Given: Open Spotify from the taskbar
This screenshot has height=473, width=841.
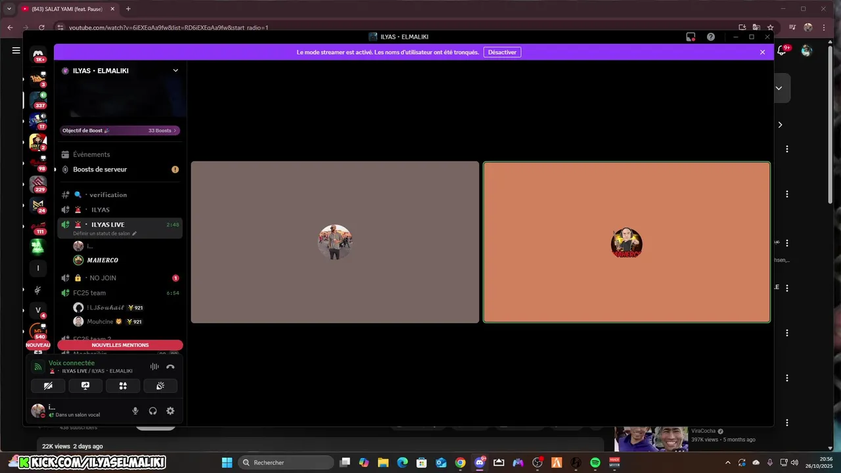Looking at the screenshot, I should 595,462.
